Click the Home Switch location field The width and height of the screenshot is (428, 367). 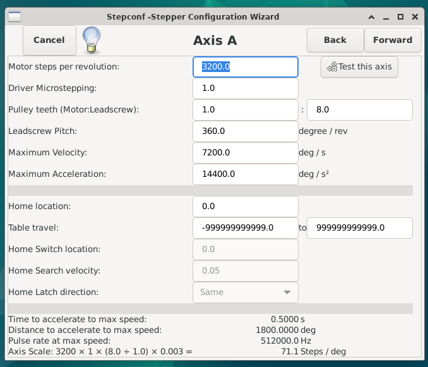click(246, 250)
